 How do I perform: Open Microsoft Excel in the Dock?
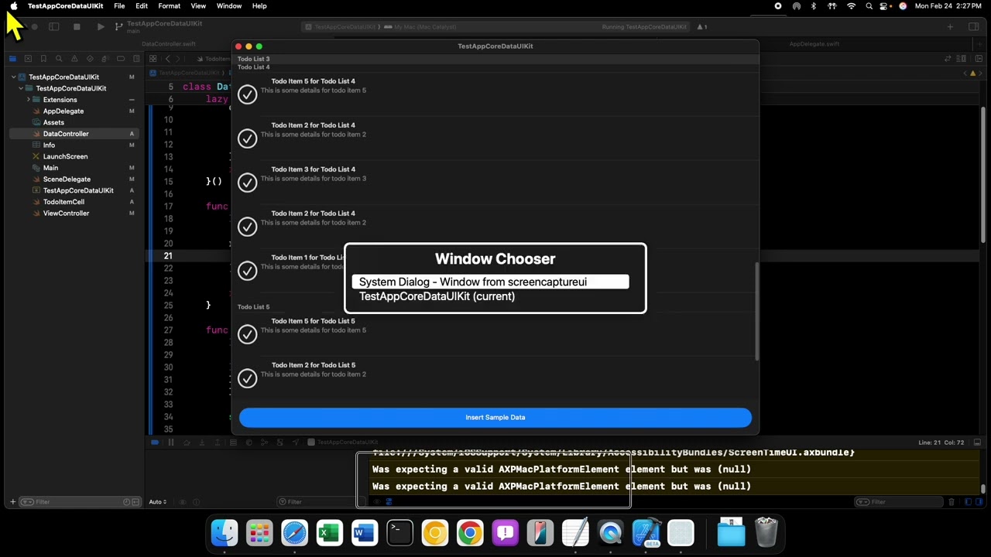click(x=330, y=533)
